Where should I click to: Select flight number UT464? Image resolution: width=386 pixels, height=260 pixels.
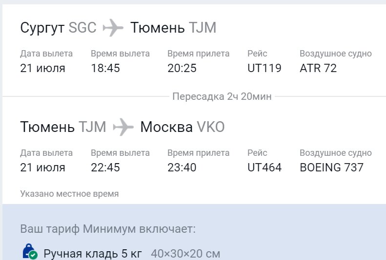(264, 167)
